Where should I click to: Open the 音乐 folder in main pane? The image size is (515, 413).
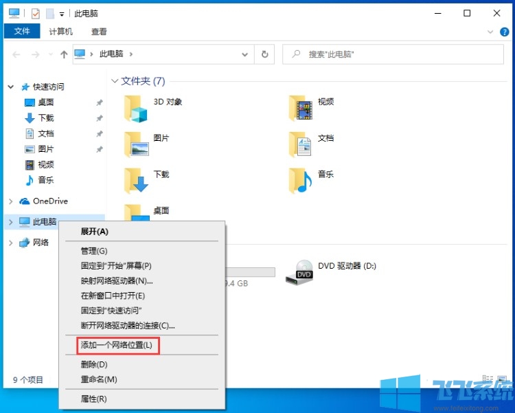point(301,180)
